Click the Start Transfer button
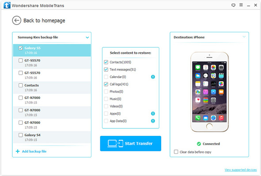Viewport: 261px width, 176px height. pos(131,143)
